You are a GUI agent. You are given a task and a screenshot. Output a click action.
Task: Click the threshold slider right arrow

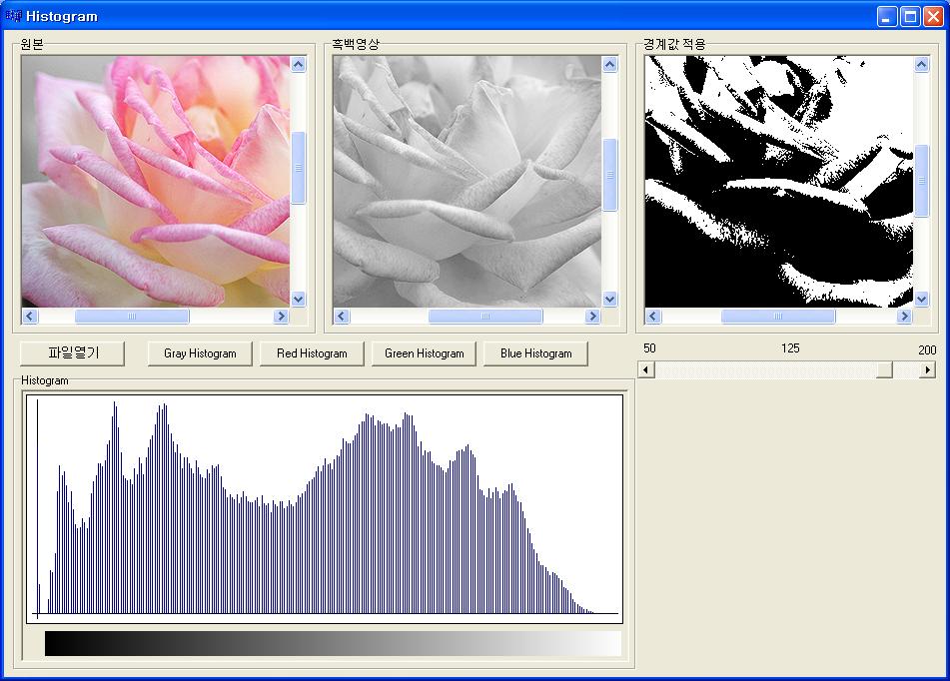(927, 370)
